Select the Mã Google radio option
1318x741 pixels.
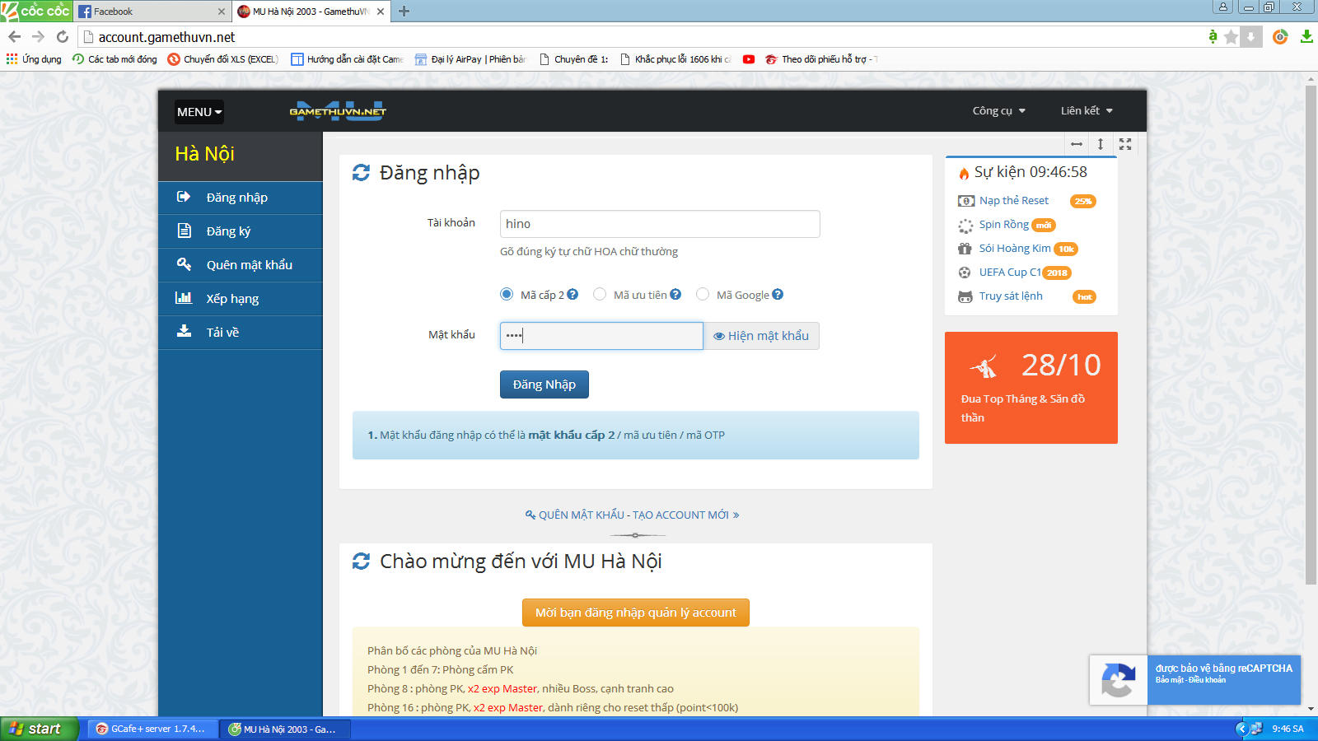click(703, 294)
